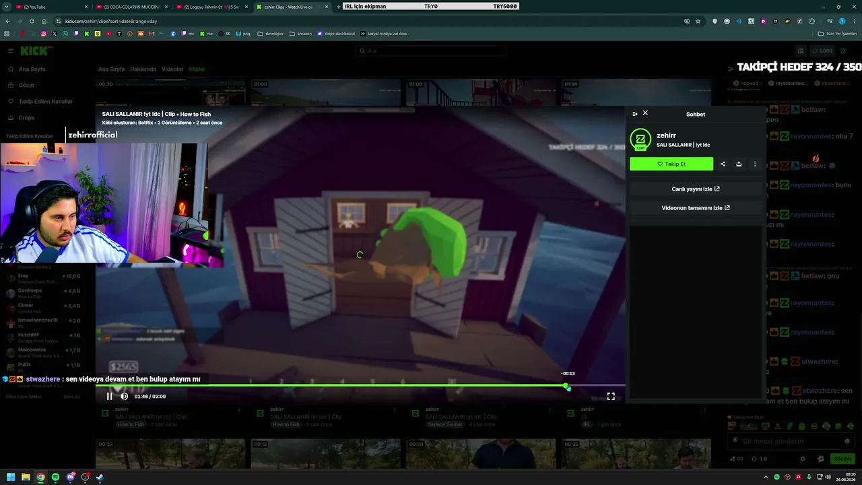
Task: Click the taskbar clock and date
Action: point(846,478)
